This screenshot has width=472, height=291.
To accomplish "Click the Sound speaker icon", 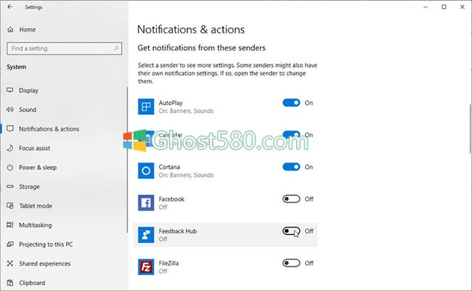I will pyautogui.click(x=10, y=109).
